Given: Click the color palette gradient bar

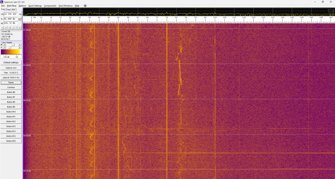Looking at the screenshot, I should [11, 52].
